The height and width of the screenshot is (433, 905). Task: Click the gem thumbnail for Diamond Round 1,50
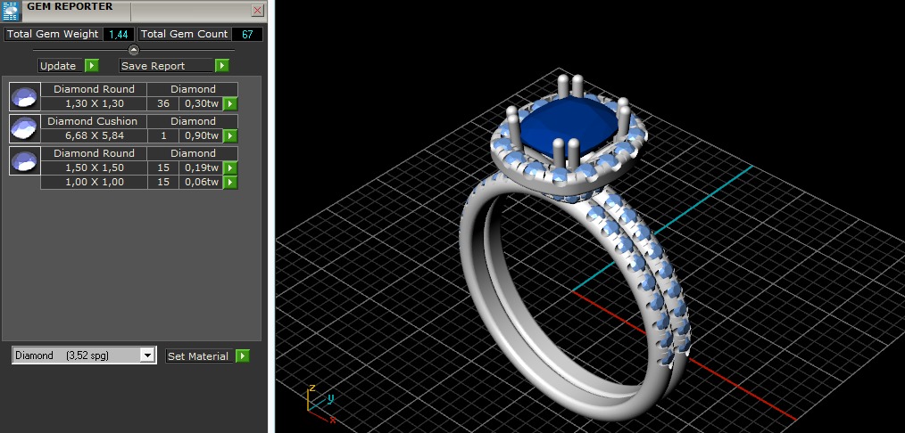click(25, 160)
